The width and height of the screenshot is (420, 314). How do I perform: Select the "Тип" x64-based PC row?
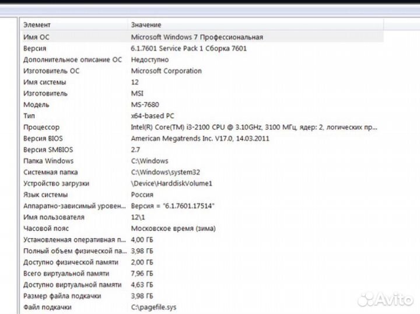click(202, 116)
